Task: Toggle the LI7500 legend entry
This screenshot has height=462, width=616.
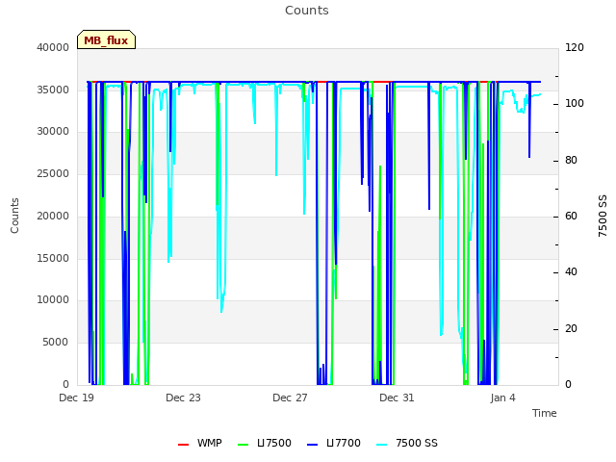Action: pyautogui.click(x=265, y=443)
